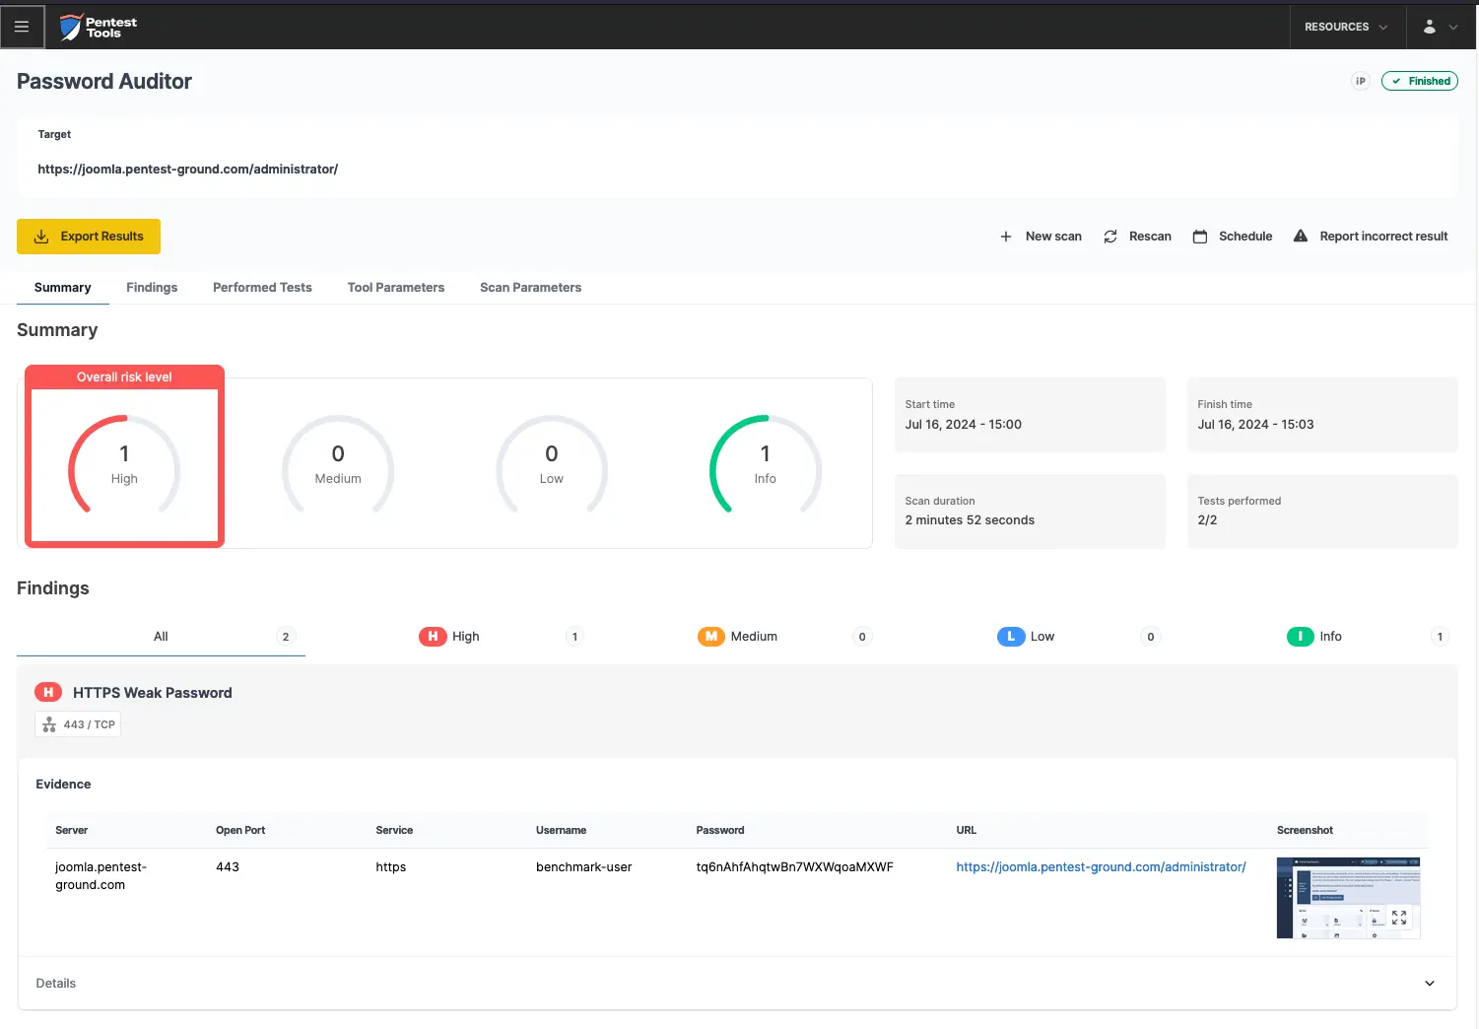Click the open port 443 cell
Viewport: 1479px width, 1029px height.
coord(228,867)
